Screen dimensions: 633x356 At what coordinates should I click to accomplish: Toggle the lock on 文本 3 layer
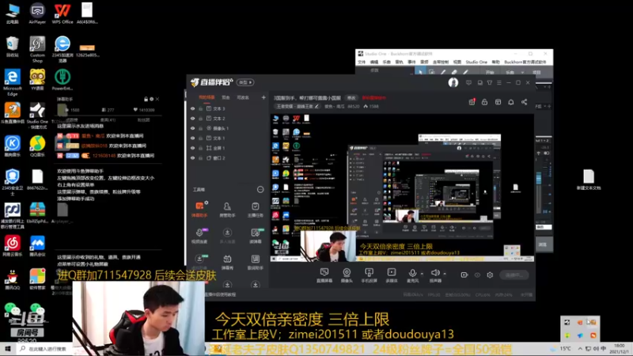click(201, 108)
